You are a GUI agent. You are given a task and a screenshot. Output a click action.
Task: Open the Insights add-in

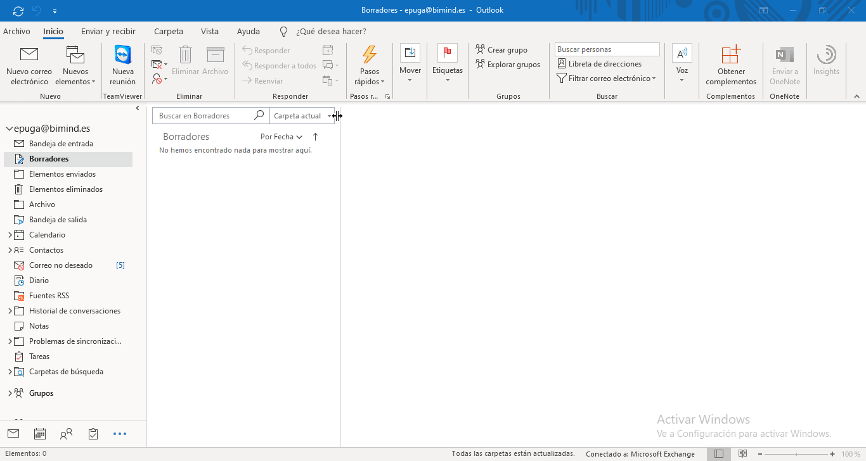[x=826, y=61]
